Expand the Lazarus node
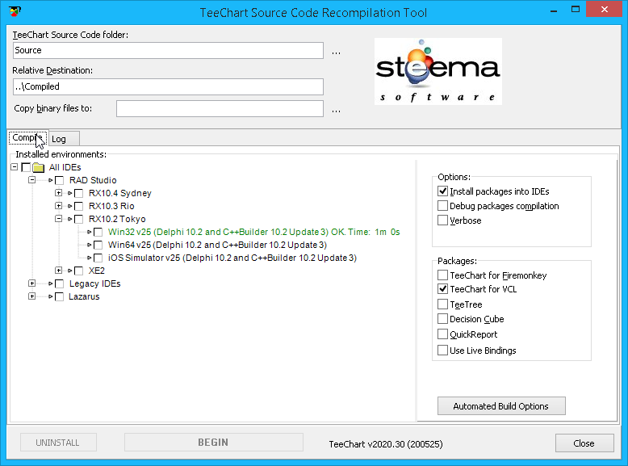This screenshot has height=466, width=628. point(31,296)
